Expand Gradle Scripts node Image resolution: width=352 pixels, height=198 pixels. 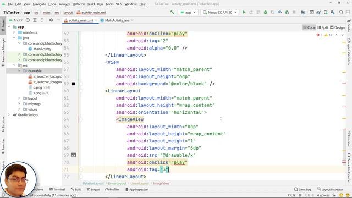coord(9,115)
